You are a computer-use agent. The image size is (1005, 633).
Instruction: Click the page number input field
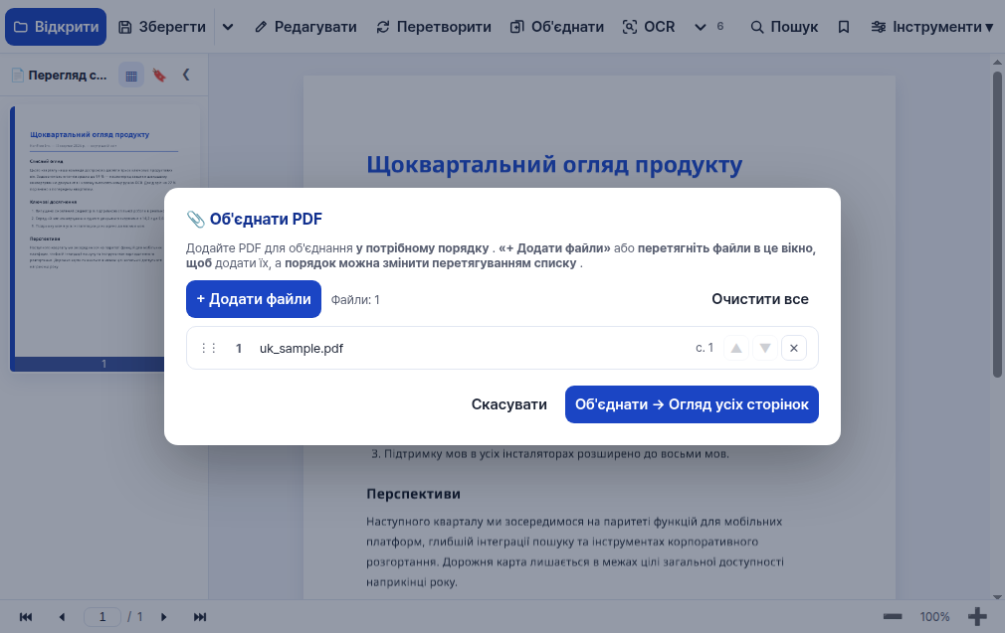pos(102,617)
